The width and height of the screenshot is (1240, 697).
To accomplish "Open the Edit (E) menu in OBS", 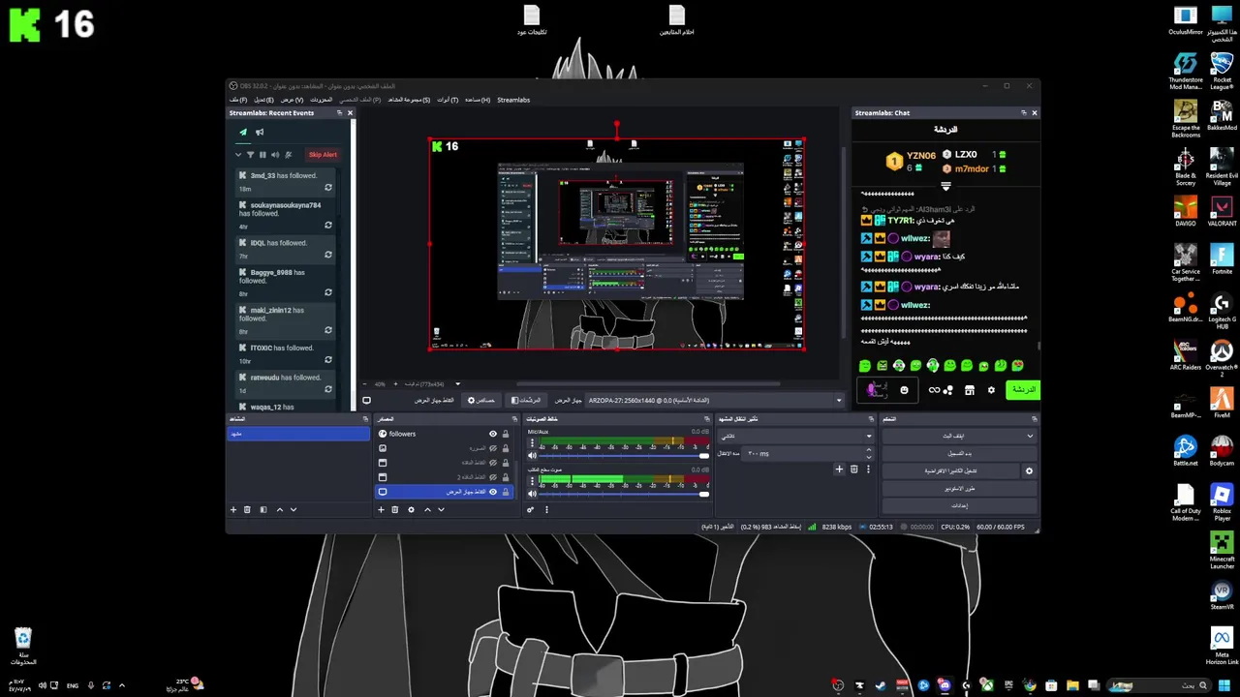I will (263, 100).
